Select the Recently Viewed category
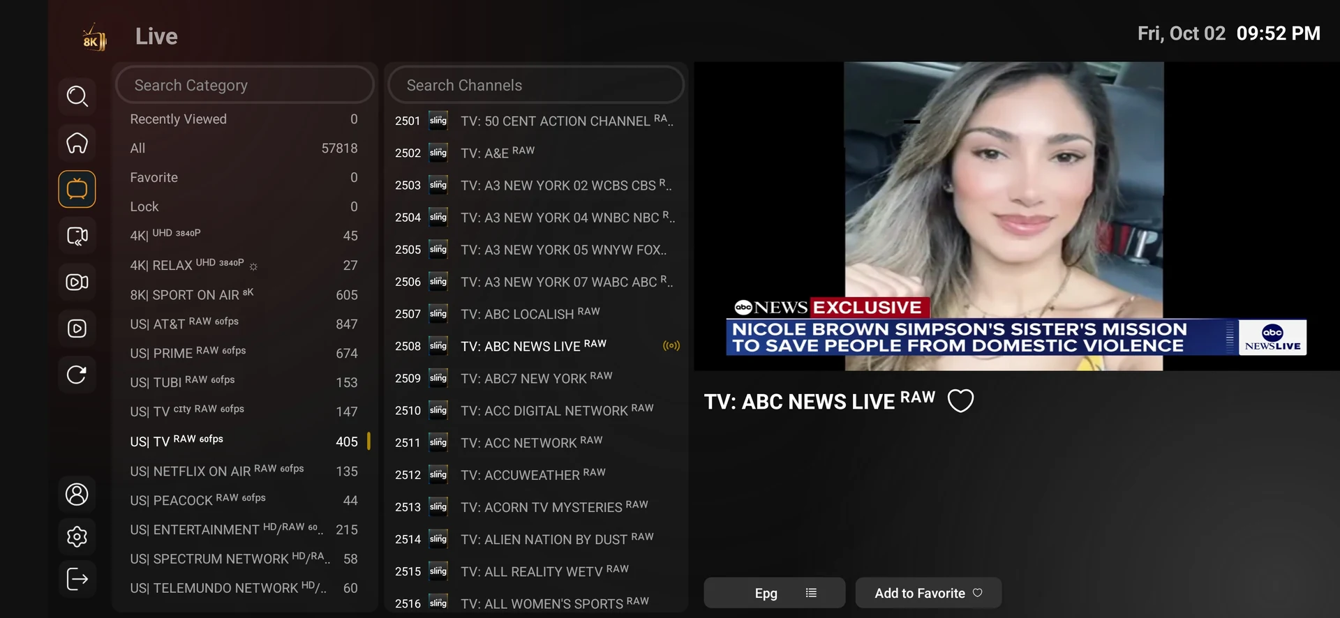Screen dimensions: 1340x618 point(244,119)
